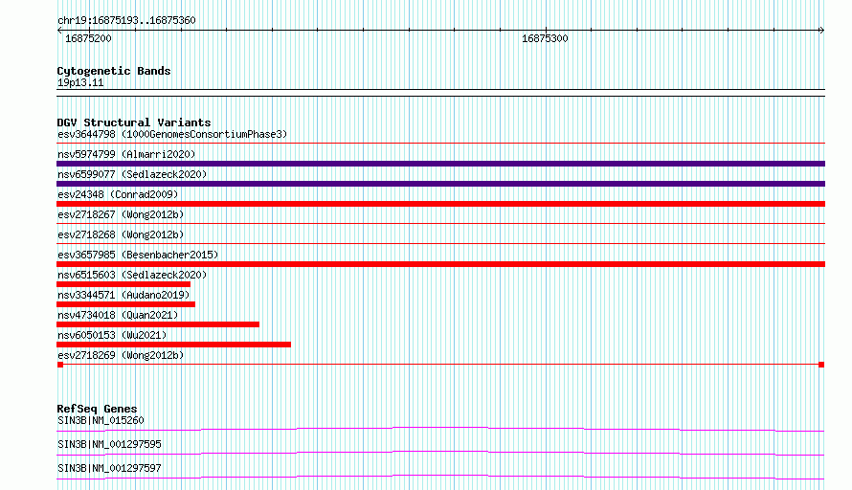Open the SIN3B|NM_001297597 transcript label
This screenshot has width=852, height=490.
[109, 468]
